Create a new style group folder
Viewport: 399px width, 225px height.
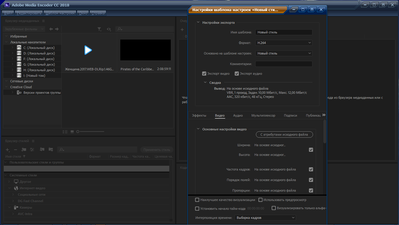pos(24,149)
